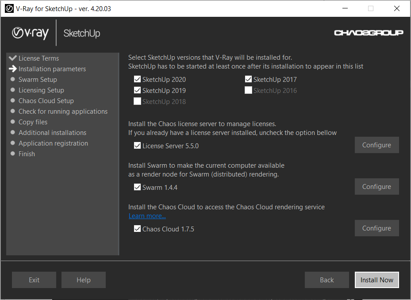The image size is (411, 300).
Task: Uncheck the SketchUp 2020 checkbox
Action: (137, 79)
